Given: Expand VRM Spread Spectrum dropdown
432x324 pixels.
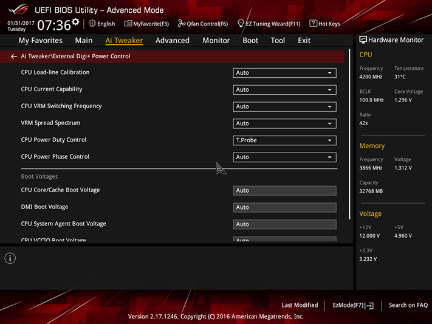Looking at the screenshot, I should click(x=284, y=123).
